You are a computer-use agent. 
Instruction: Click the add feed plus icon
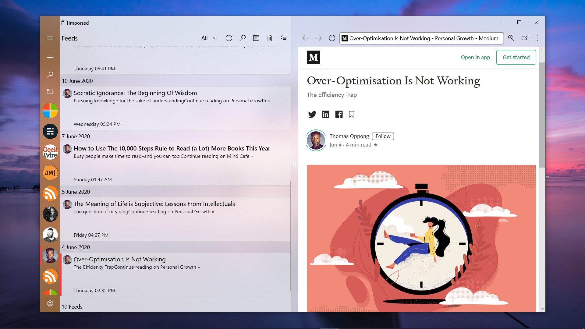(50, 58)
